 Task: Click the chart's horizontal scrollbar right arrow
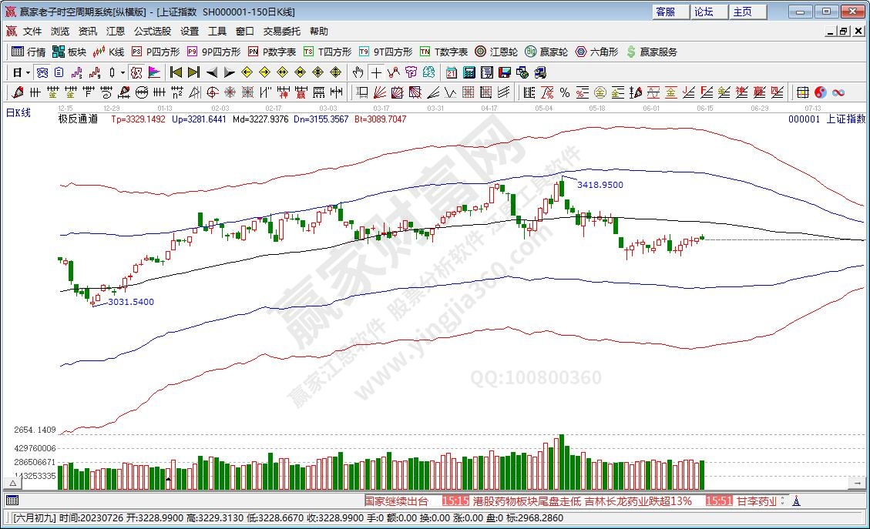coord(856,482)
